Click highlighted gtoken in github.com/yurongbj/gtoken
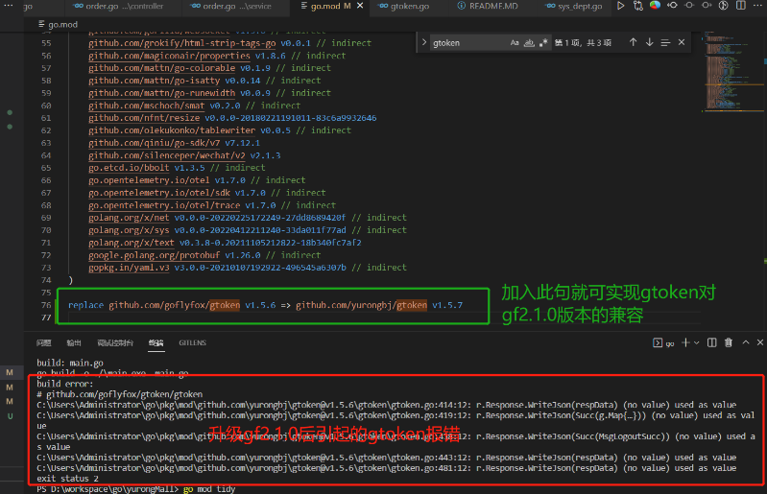The height and width of the screenshot is (494, 767). 412,305
